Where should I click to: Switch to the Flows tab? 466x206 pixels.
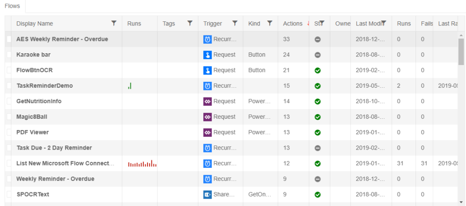click(x=12, y=6)
